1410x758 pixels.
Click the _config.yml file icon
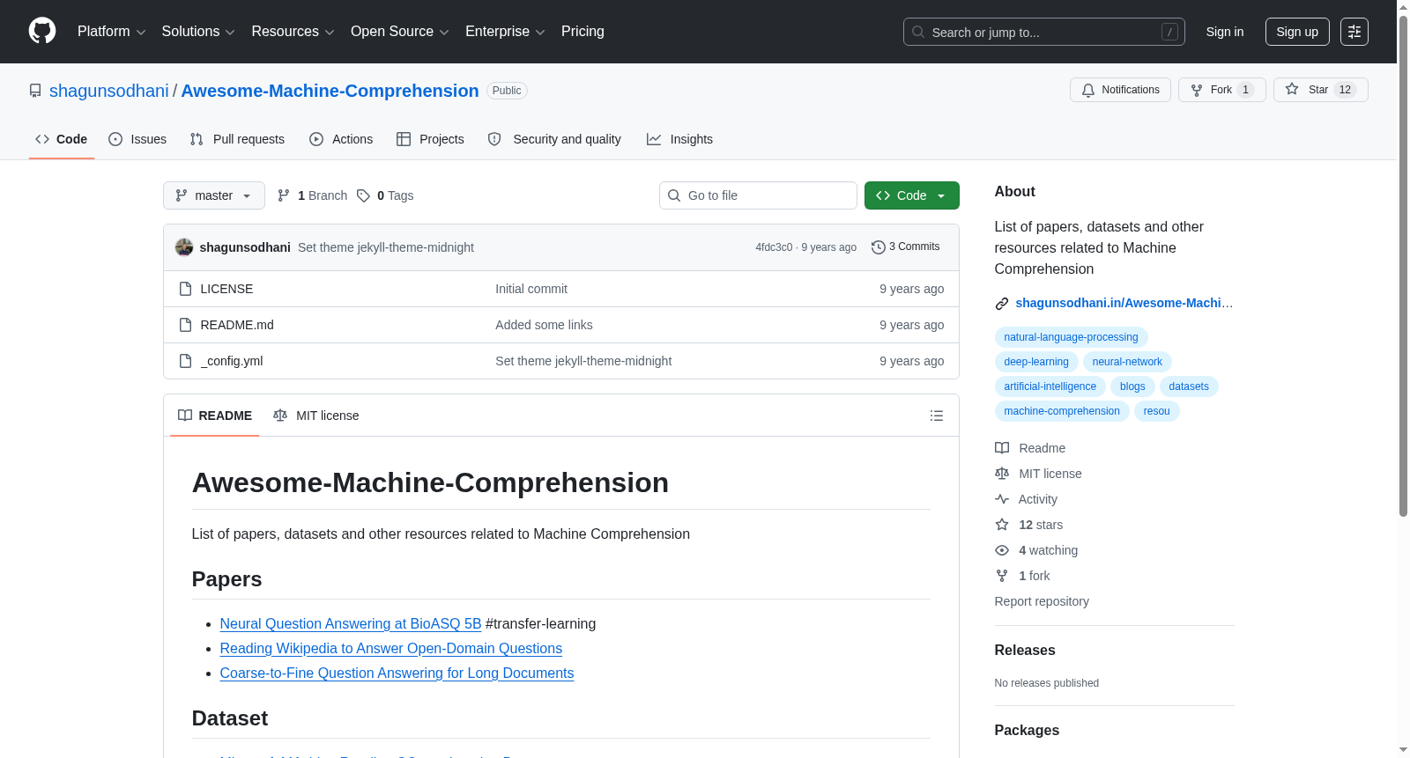[185, 361]
